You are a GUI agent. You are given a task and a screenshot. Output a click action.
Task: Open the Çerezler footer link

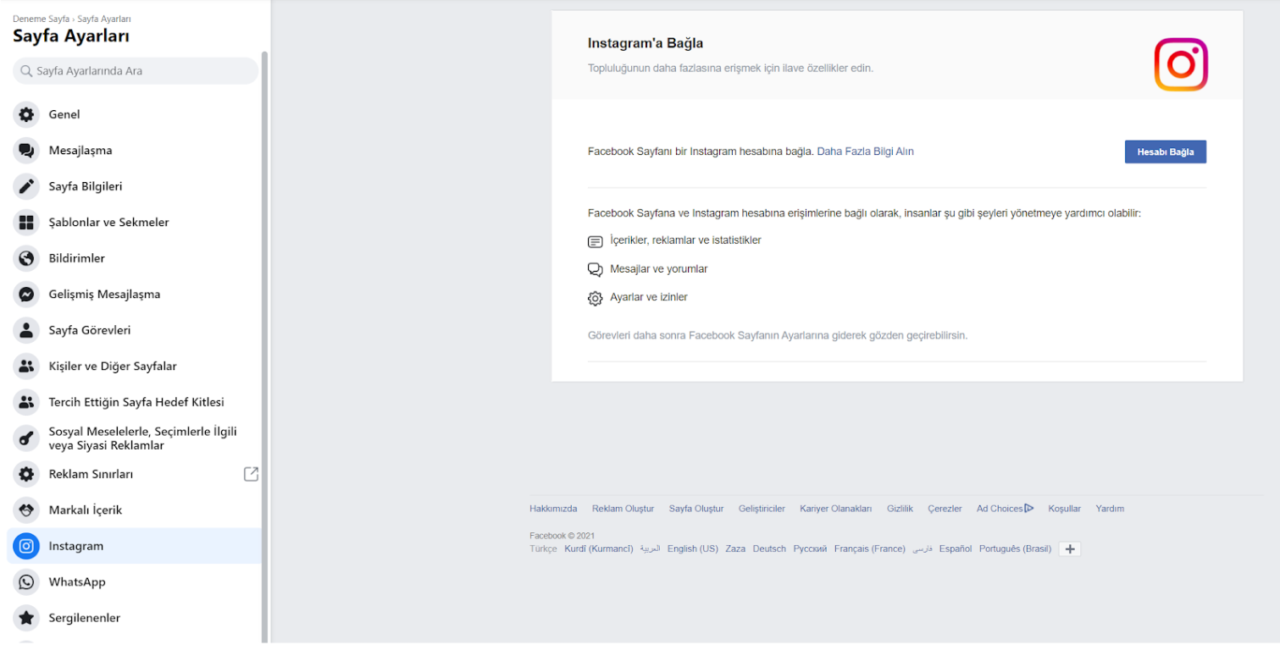[x=945, y=509]
